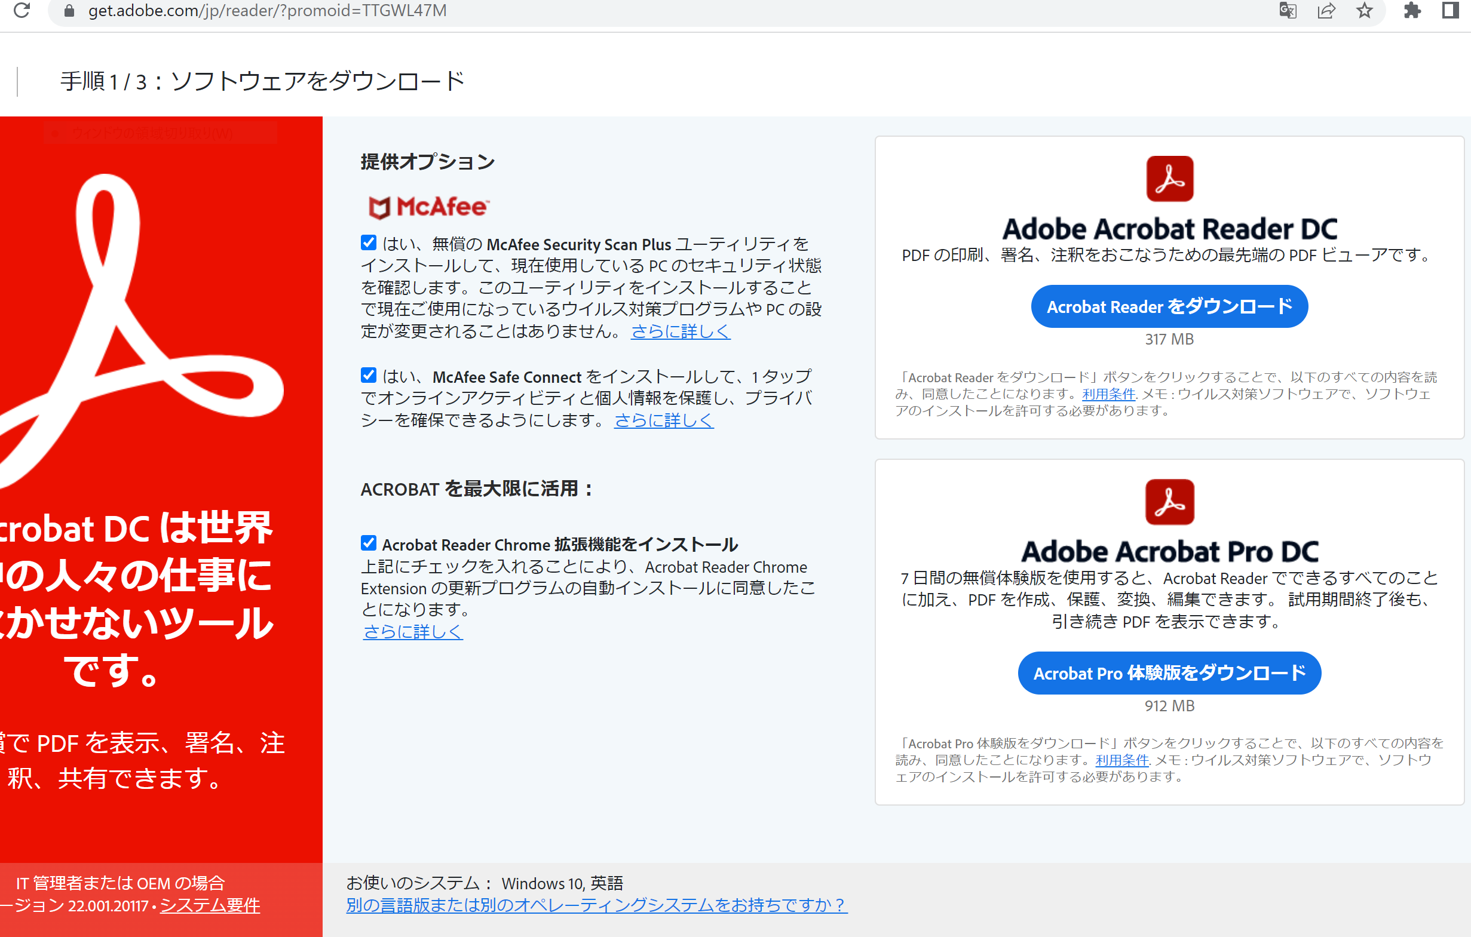This screenshot has height=937, width=1471.
Task: Open さらに詳しく link under Chrome extension option
Action: click(413, 631)
